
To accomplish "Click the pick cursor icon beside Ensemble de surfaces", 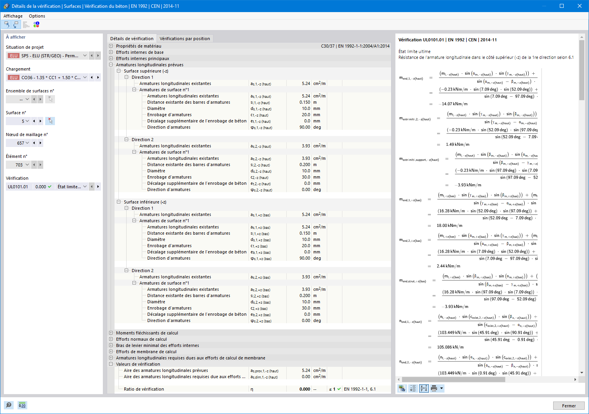I will (x=50, y=99).
